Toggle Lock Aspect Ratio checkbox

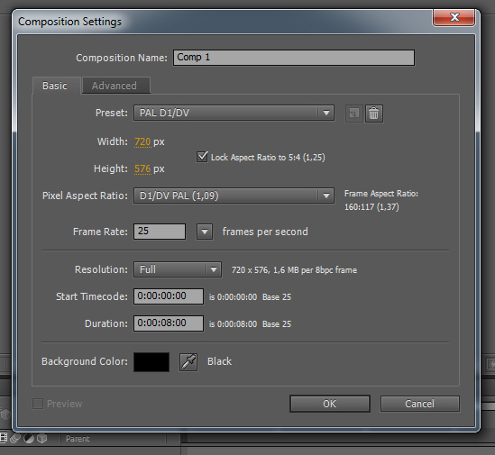click(x=202, y=157)
